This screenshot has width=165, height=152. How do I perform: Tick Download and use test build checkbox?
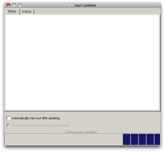(x=8, y=125)
